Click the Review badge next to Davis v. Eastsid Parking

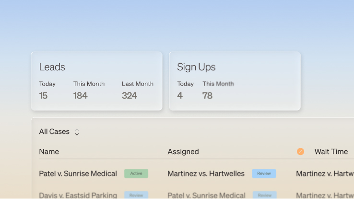pos(136,195)
